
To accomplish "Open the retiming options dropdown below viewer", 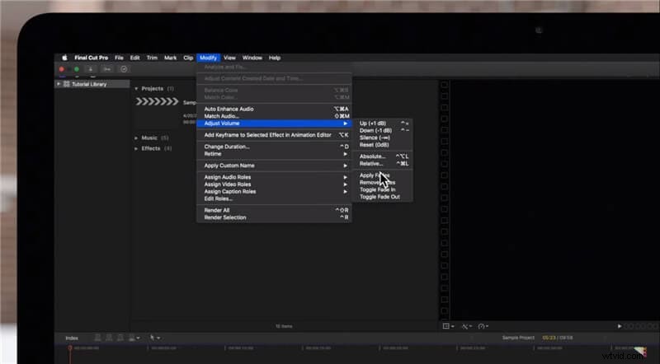I will click(x=484, y=326).
